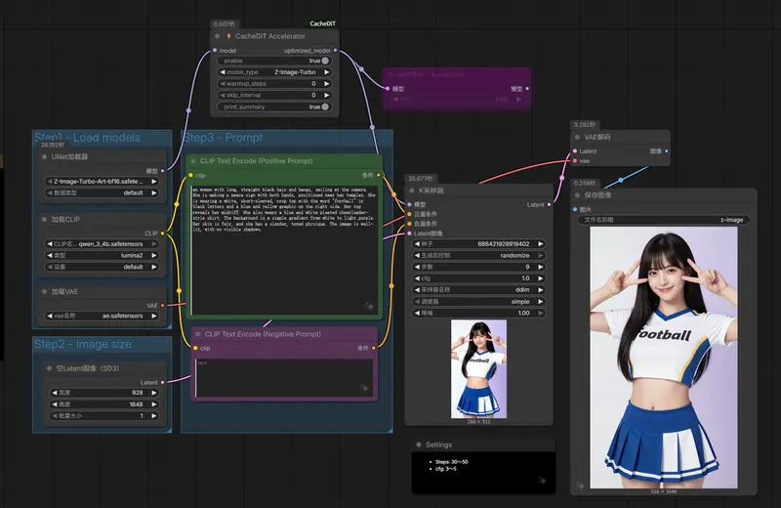Click the optimized_model output port

click(335, 51)
